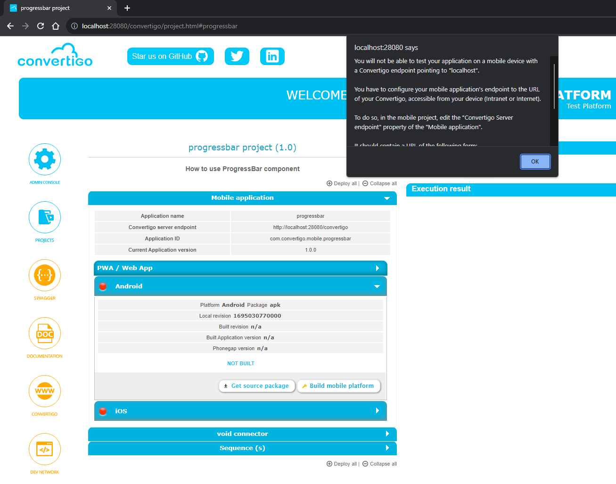Open a new browser tab with plus
The width and height of the screenshot is (616, 484).
pos(127,8)
